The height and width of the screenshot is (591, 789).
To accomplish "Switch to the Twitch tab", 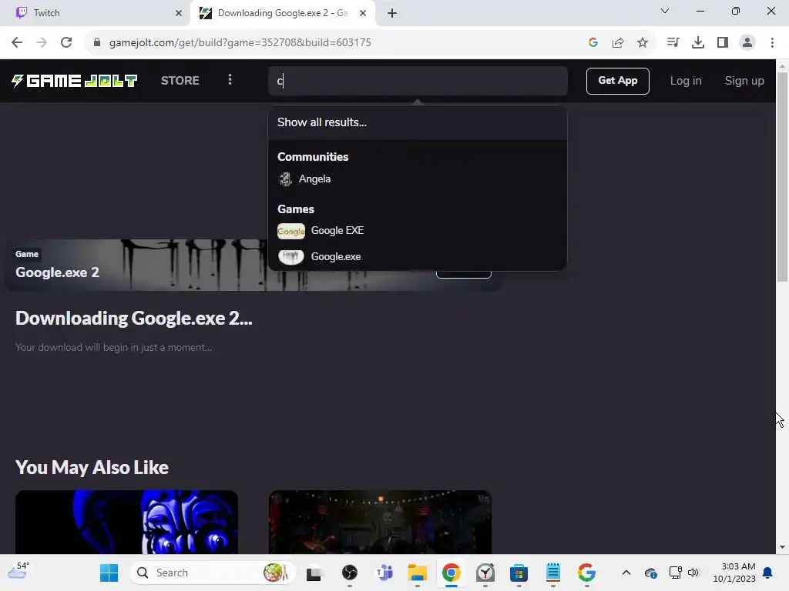I will 96,13.
